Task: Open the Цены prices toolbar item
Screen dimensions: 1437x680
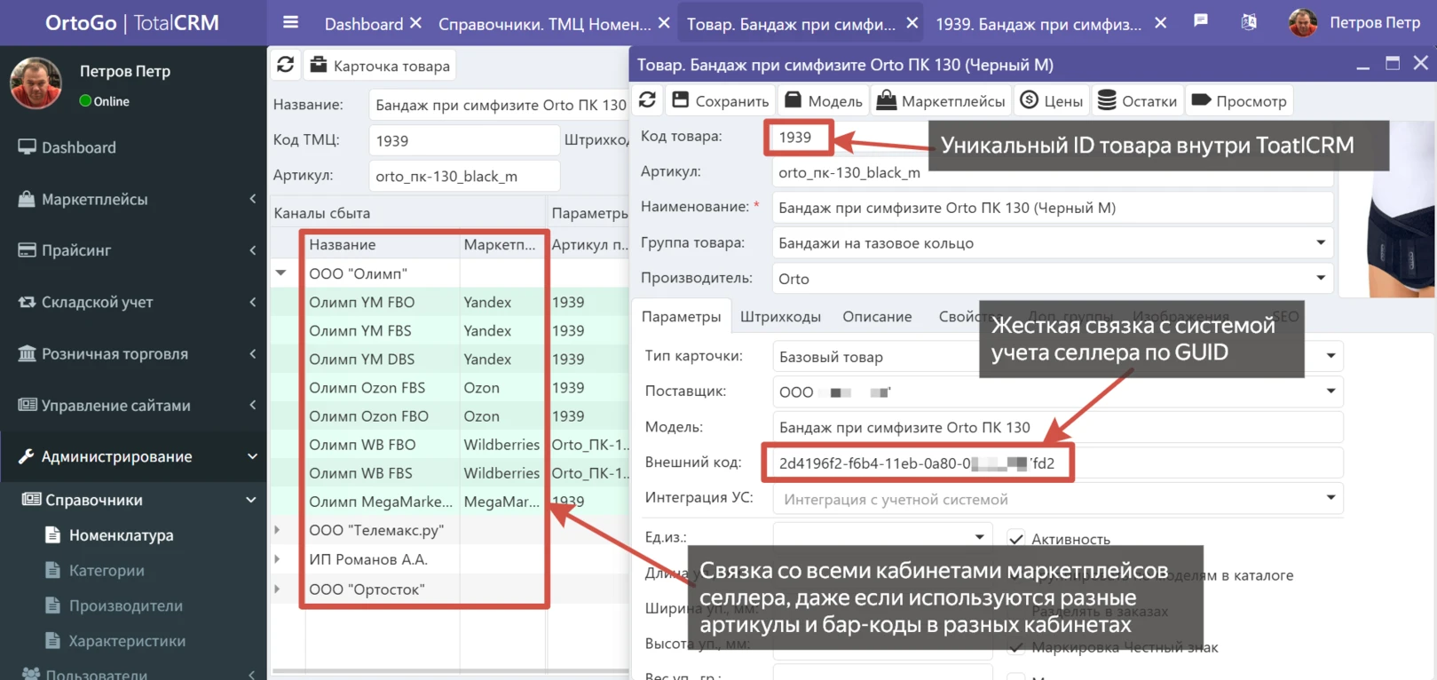Action: [x=1052, y=100]
